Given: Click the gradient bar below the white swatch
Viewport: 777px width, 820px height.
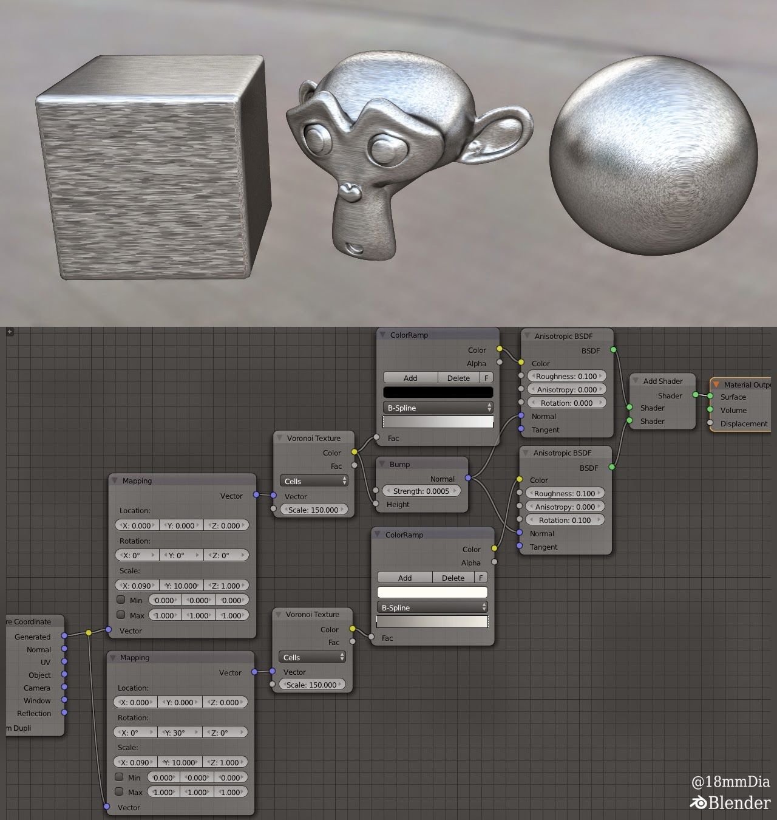Looking at the screenshot, I should pos(432,621).
